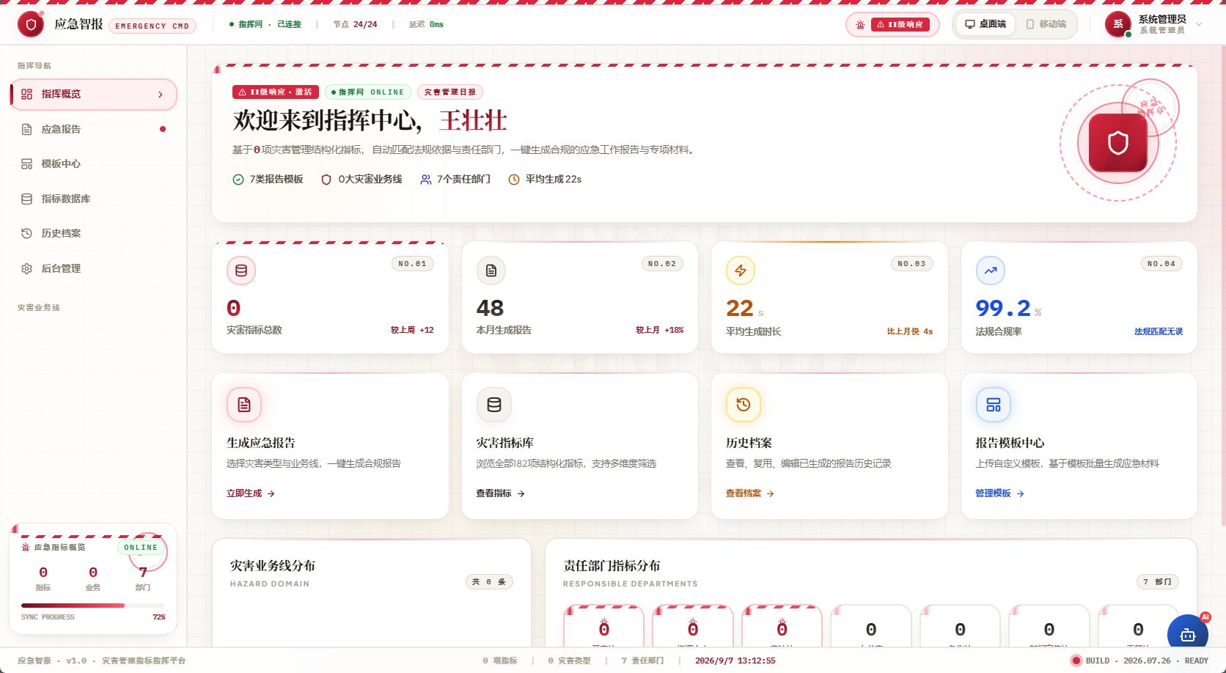Viewport: 1226px width, 673px height.
Task: Click the 管理模板 link
Action: [x=1000, y=493]
